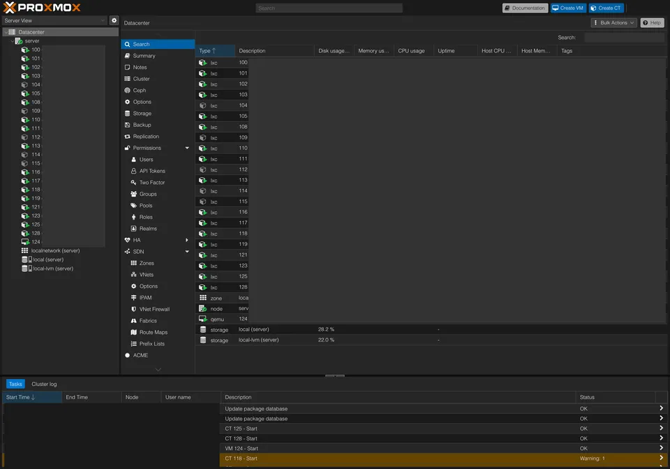Viewport: 670px width, 469px height.
Task: Sort tasks by Start Time column
Action: pyautogui.click(x=32, y=397)
